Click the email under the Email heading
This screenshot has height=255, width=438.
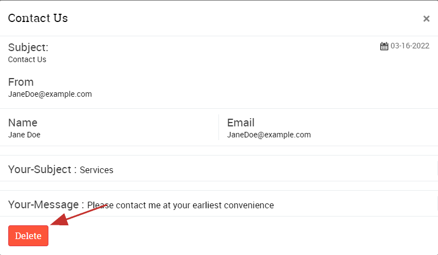[269, 135]
